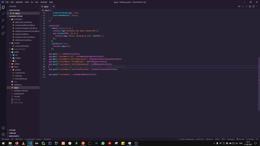Screen dimensions: 260x146
Task: Open customerAddController.js file
Action: click(25, 25)
